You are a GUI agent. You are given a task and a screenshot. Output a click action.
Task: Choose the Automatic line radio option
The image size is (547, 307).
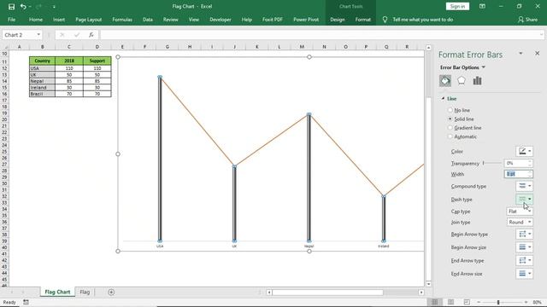click(450, 136)
